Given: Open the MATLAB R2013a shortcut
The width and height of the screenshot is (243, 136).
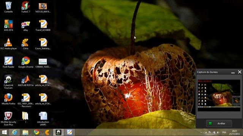Looking at the screenshot, I should point(26,80).
